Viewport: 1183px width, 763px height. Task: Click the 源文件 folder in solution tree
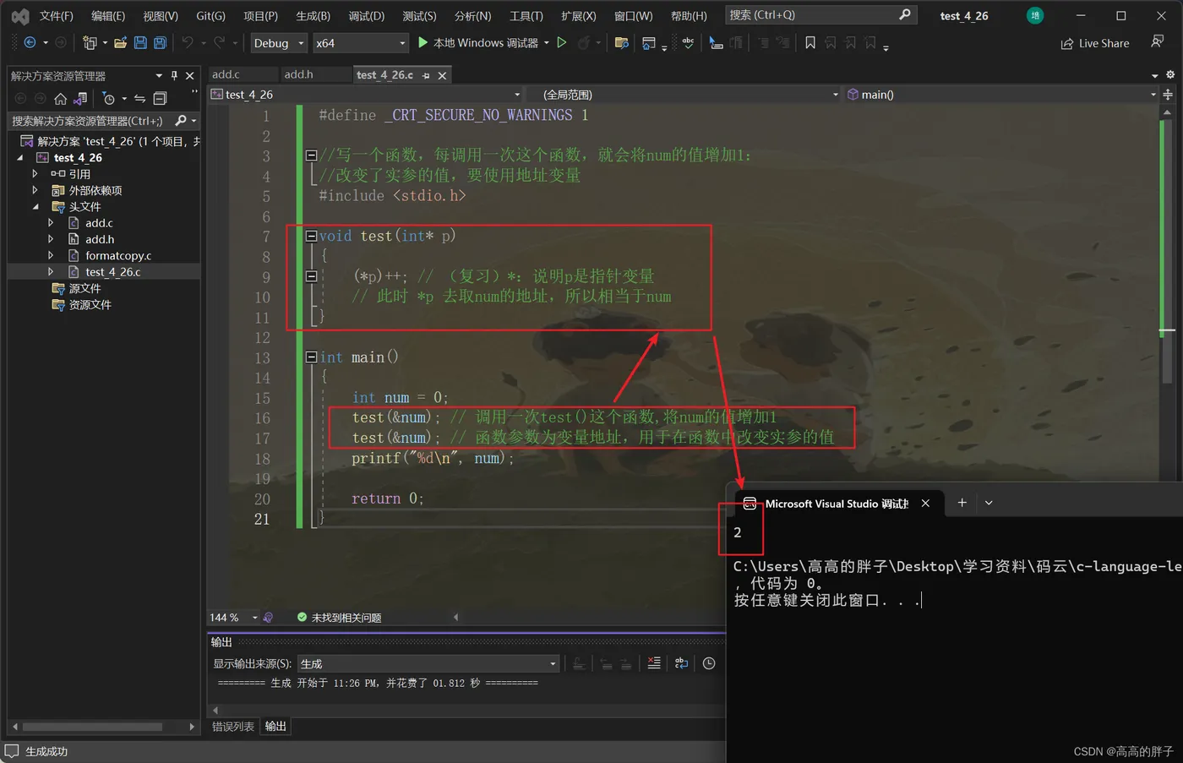click(x=84, y=288)
